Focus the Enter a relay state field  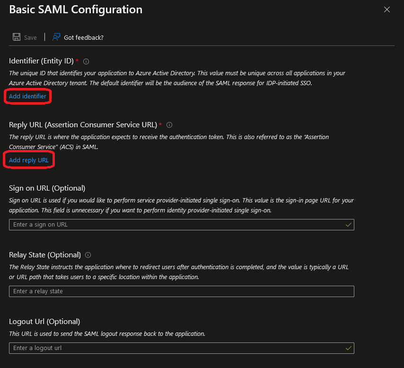pyautogui.click(x=181, y=291)
